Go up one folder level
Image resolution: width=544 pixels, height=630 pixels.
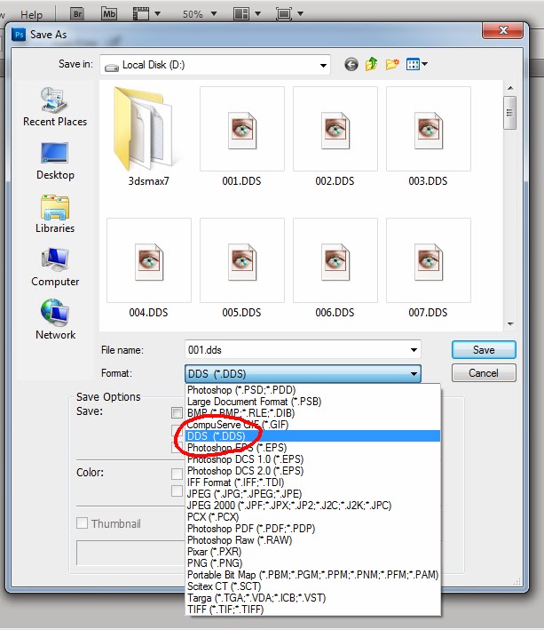pyautogui.click(x=372, y=64)
